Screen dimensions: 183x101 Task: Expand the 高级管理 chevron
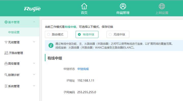click(x=34, y=63)
